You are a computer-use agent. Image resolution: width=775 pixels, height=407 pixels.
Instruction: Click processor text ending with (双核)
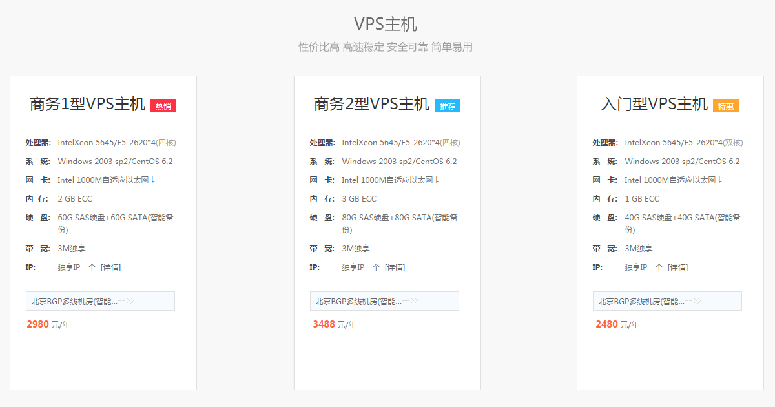point(684,143)
